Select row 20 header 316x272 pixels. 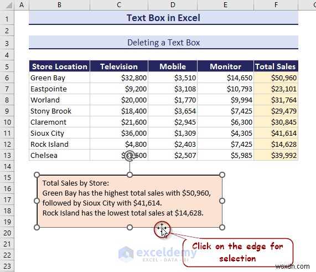point(7,233)
